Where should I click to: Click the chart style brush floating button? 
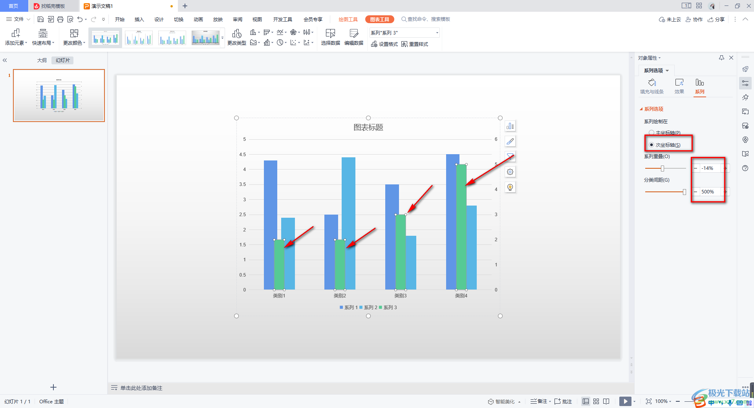click(x=510, y=141)
